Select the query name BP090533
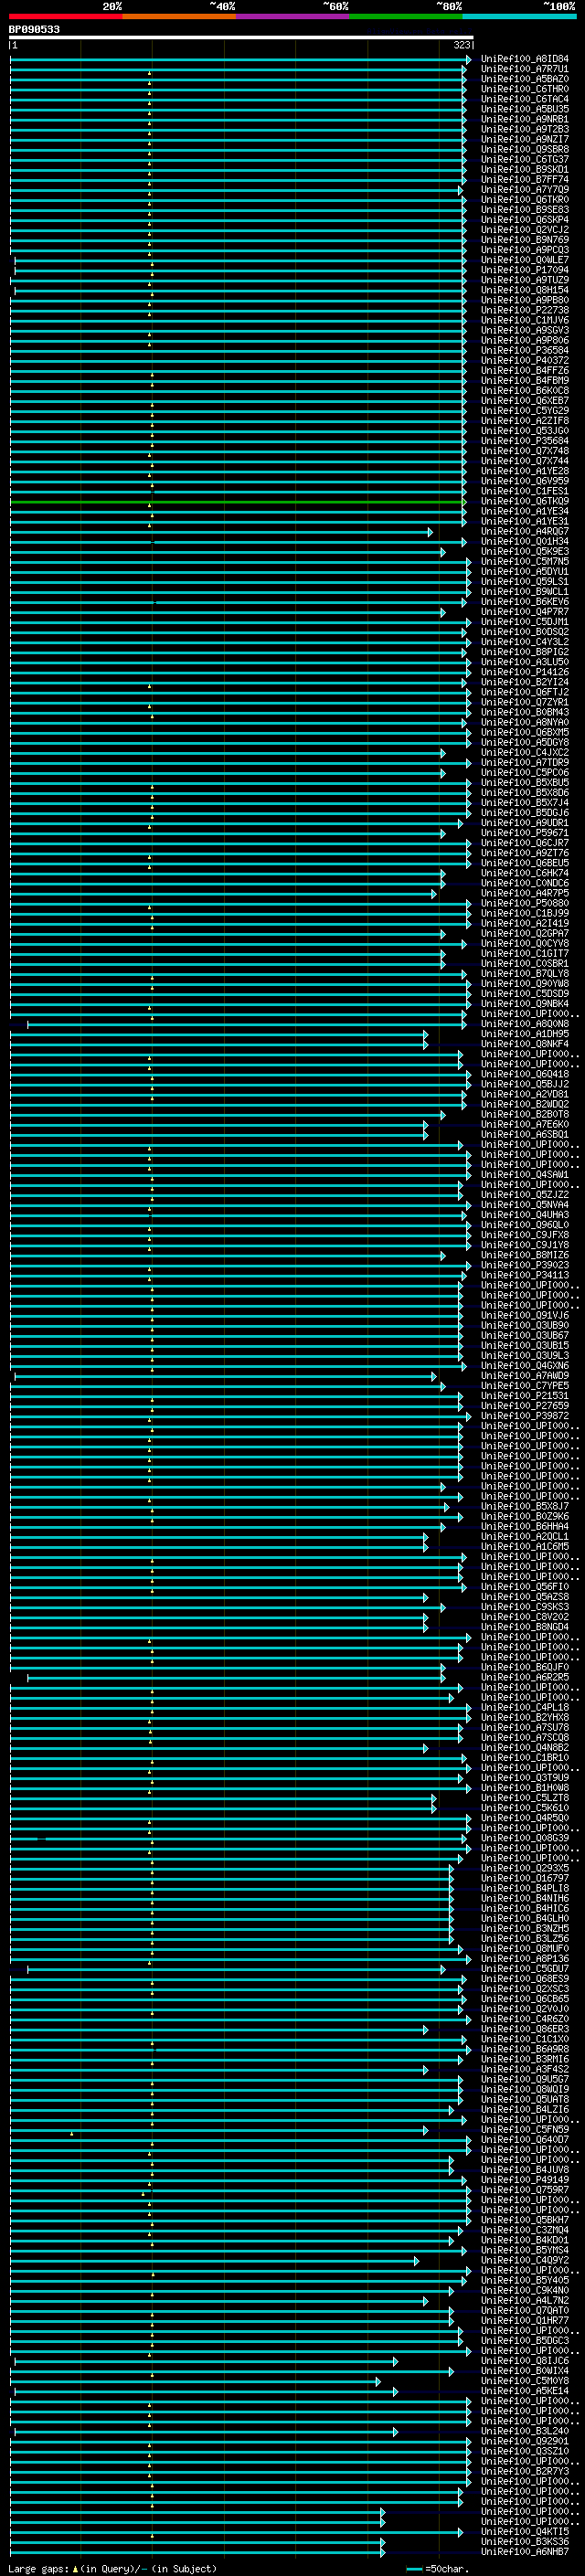The image size is (585, 2576). (34, 29)
